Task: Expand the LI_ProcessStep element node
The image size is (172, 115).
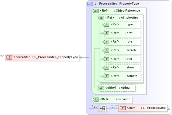Action: pos(169,108)
